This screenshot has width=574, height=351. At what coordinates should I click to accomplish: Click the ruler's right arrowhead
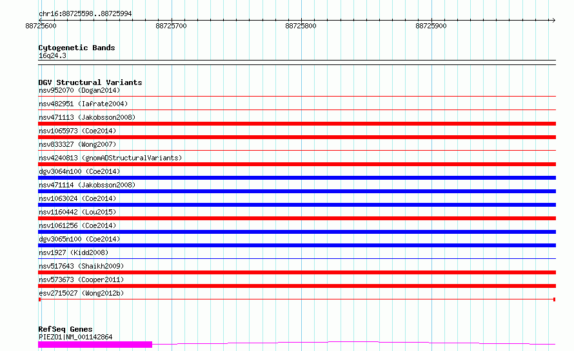click(x=553, y=20)
